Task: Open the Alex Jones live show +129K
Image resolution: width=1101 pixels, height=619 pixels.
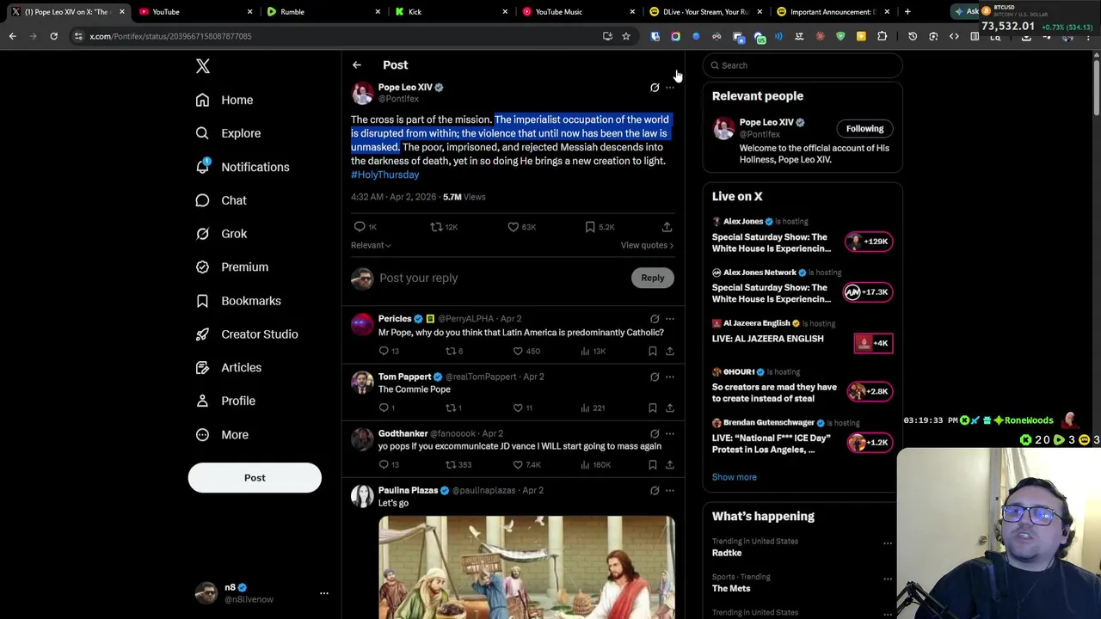Action: (803, 236)
